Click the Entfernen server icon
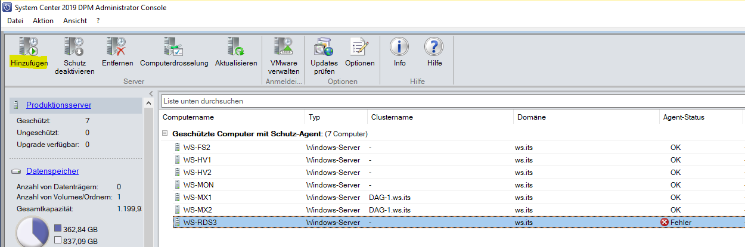 click(x=117, y=46)
